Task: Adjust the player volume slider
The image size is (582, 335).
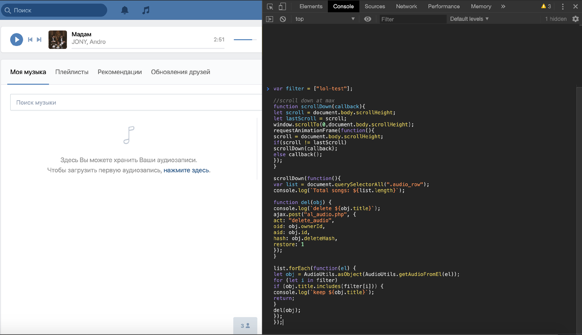Action: [245, 40]
